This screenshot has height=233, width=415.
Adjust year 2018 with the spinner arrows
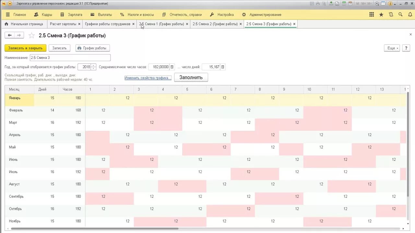(93, 67)
